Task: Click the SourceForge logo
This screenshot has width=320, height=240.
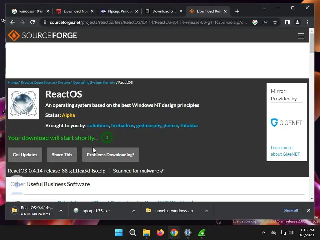Action: coord(42,35)
